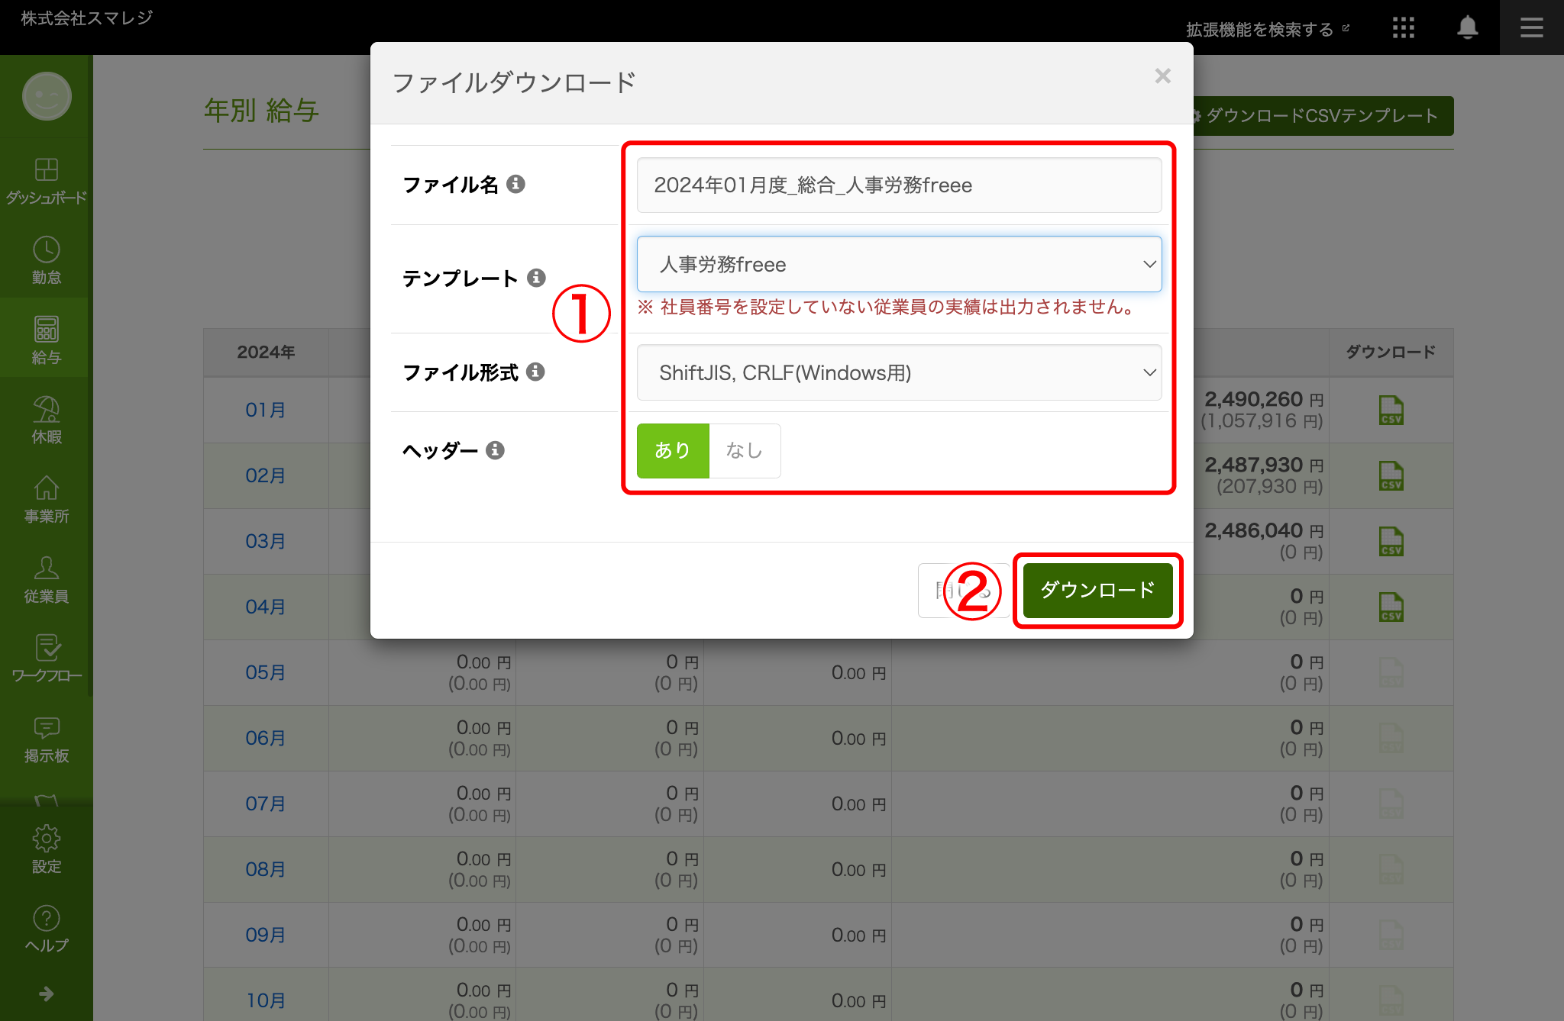Open the 09月 link

point(266,935)
